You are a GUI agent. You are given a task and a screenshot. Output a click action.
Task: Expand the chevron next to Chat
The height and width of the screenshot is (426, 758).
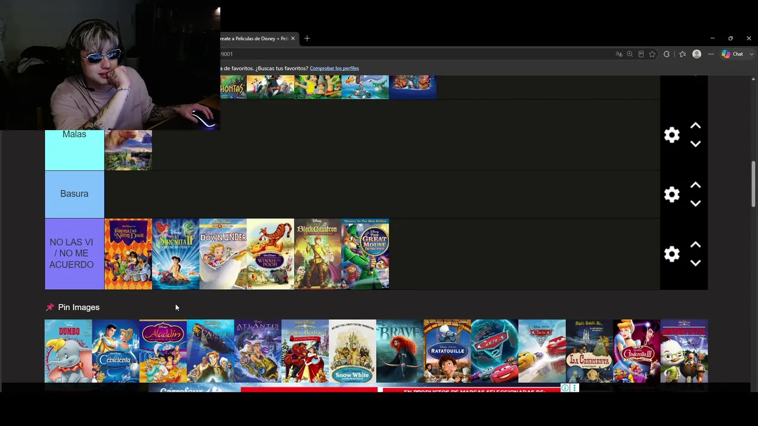point(752,54)
